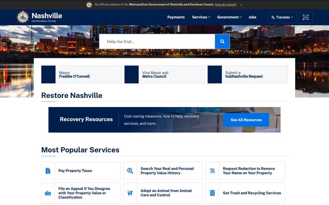Open Search Your Real and Personal Property link
The width and height of the screenshot is (329, 205).
167,171
